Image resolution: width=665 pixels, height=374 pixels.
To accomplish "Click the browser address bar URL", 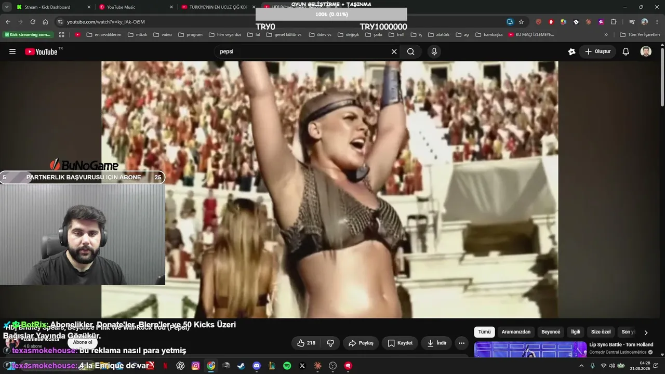I will click(x=106, y=22).
